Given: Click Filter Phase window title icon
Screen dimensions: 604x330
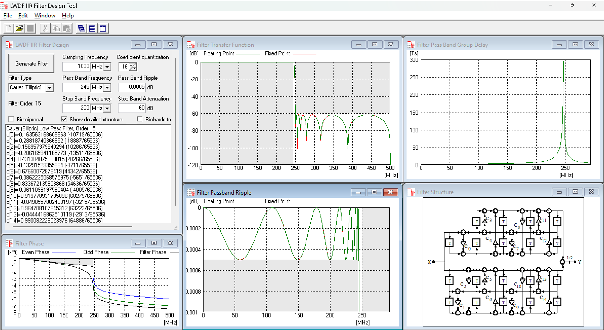Looking at the screenshot, I should tap(9, 244).
